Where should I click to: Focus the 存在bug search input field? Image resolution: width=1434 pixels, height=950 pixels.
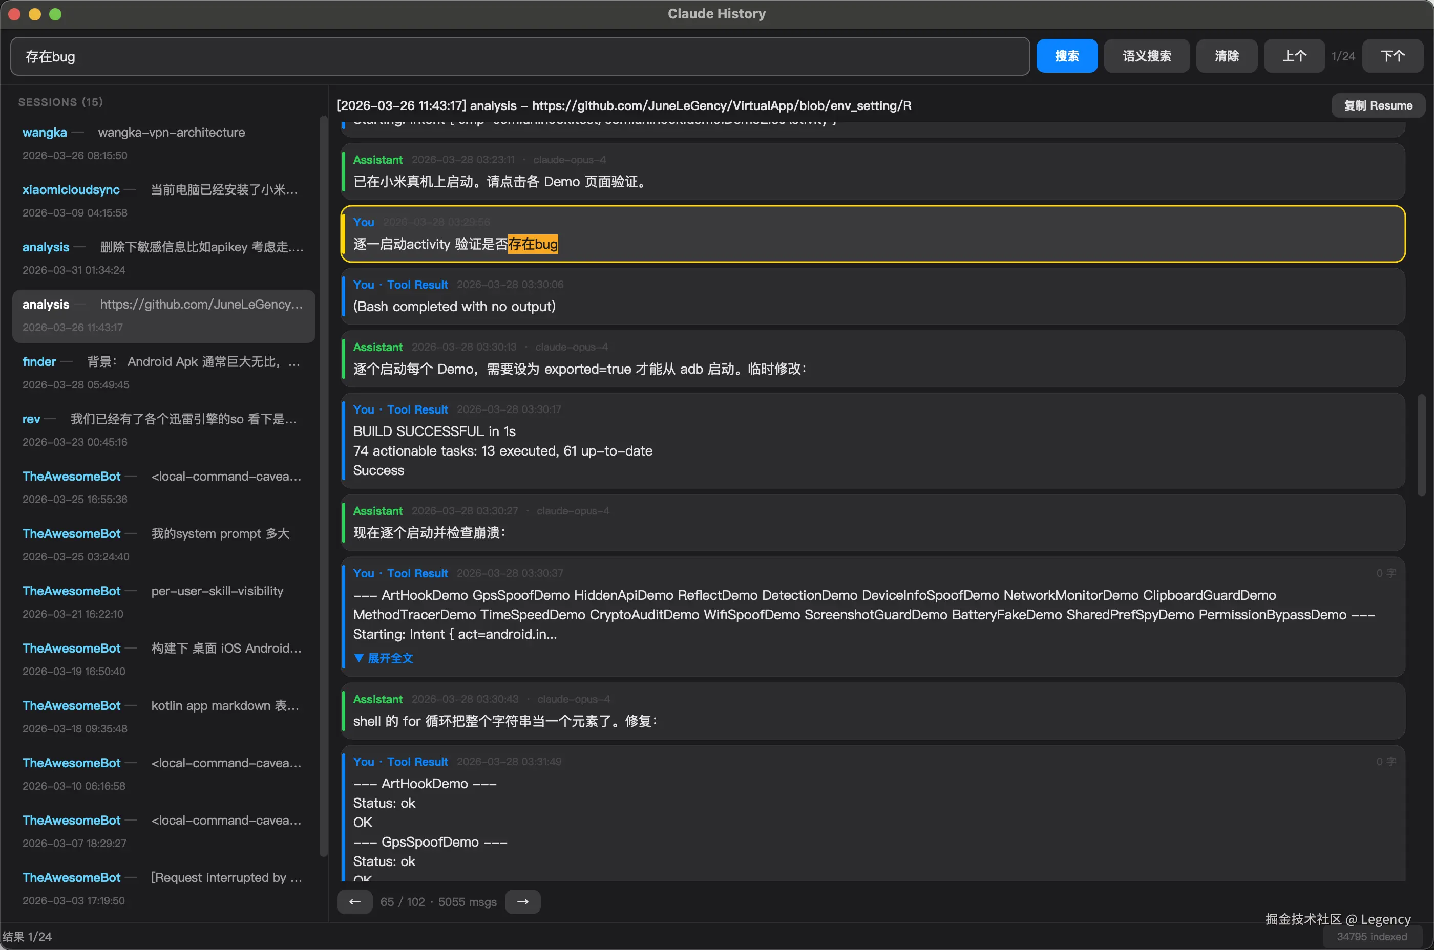point(519,56)
